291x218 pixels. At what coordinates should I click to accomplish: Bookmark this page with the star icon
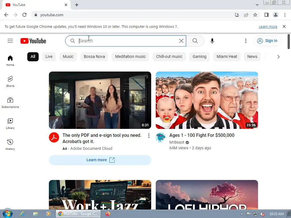coord(255,15)
